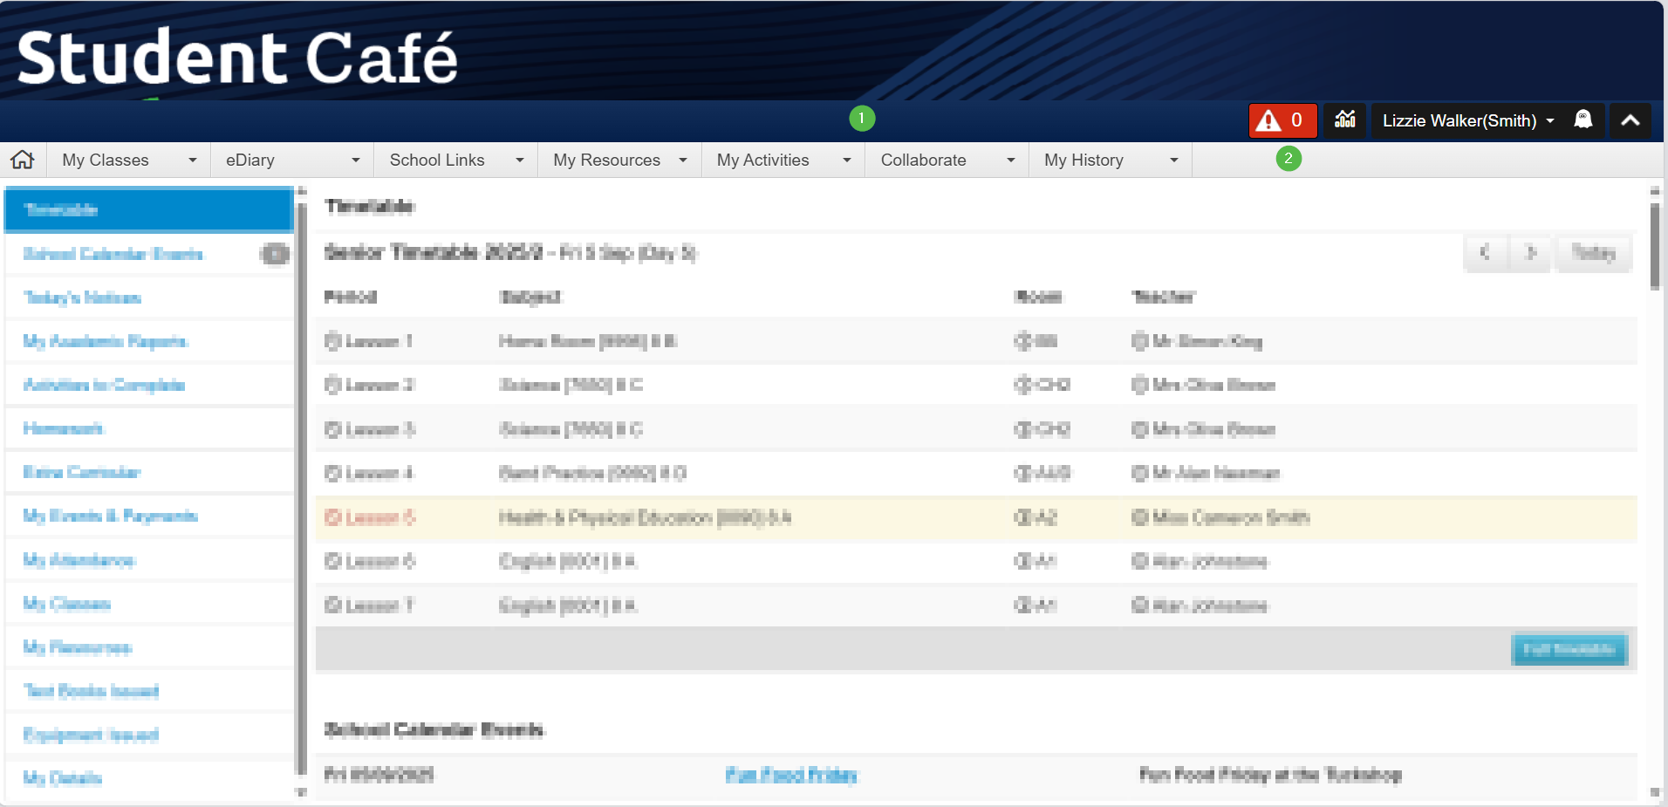Click the clock icon beside Lesson 5
1668x807 pixels.
point(332,517)
